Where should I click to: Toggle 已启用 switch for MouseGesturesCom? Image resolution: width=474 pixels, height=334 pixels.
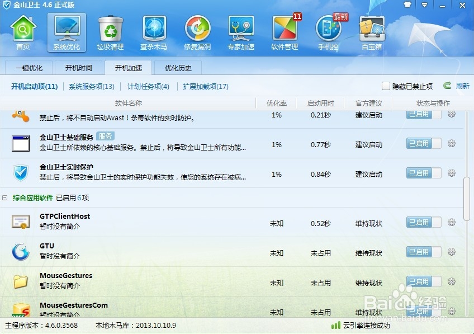pyautogui.click(x=424, y=311)
